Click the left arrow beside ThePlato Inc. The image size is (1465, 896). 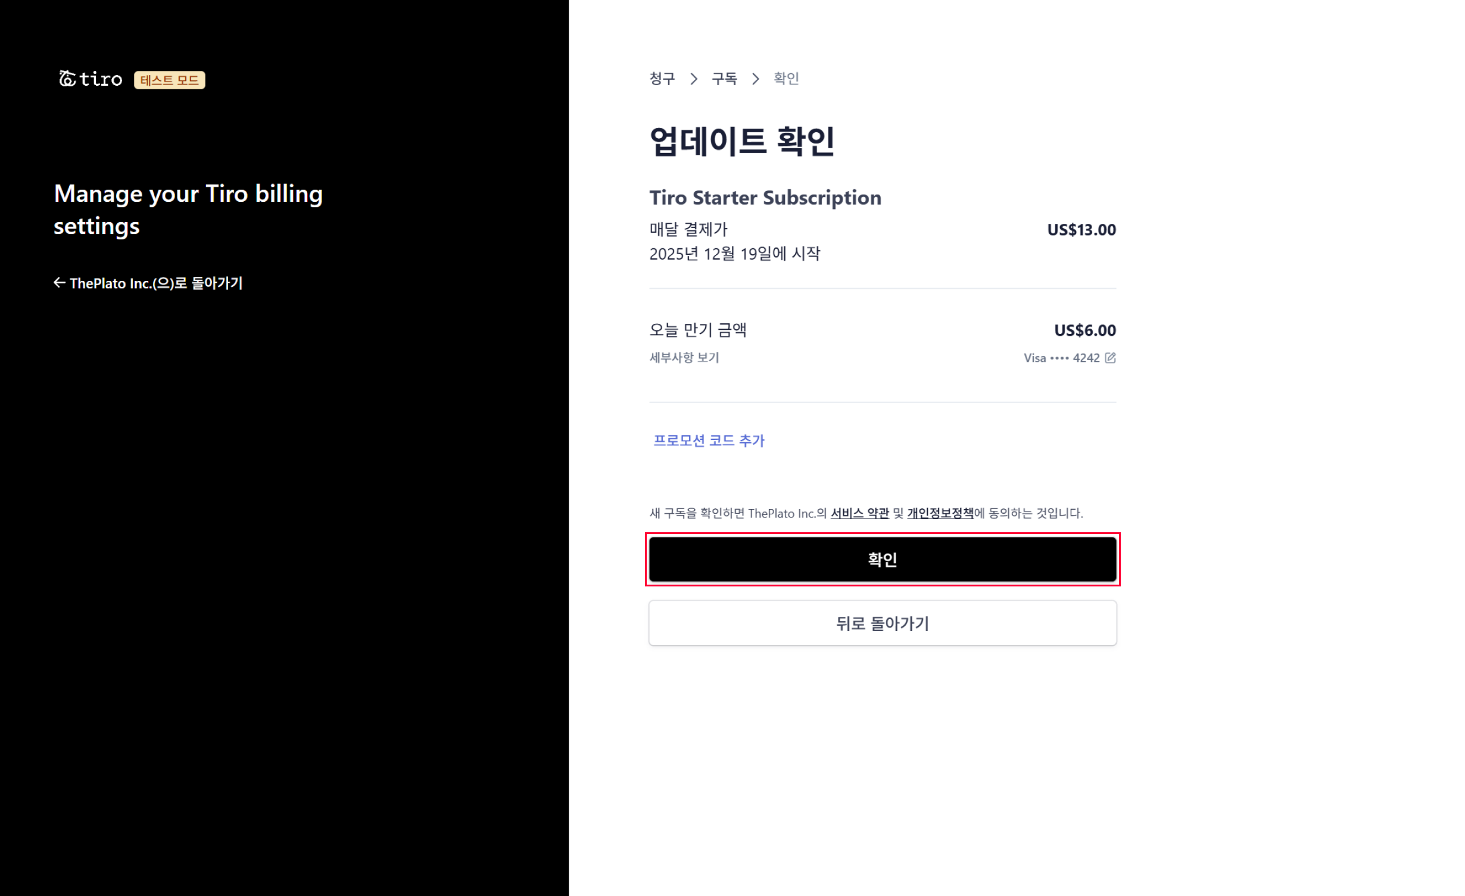coord(59,283)
